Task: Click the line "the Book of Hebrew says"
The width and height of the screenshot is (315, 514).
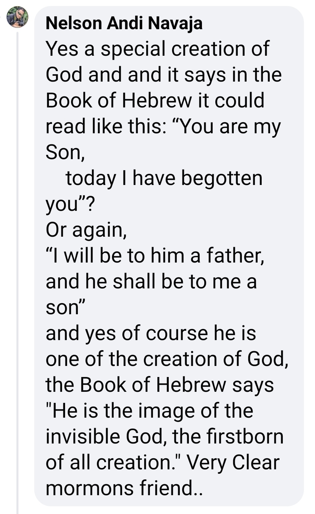Action: pos(160,385)
